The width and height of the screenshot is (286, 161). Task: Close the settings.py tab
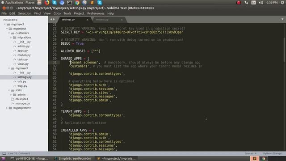(88, 20)
